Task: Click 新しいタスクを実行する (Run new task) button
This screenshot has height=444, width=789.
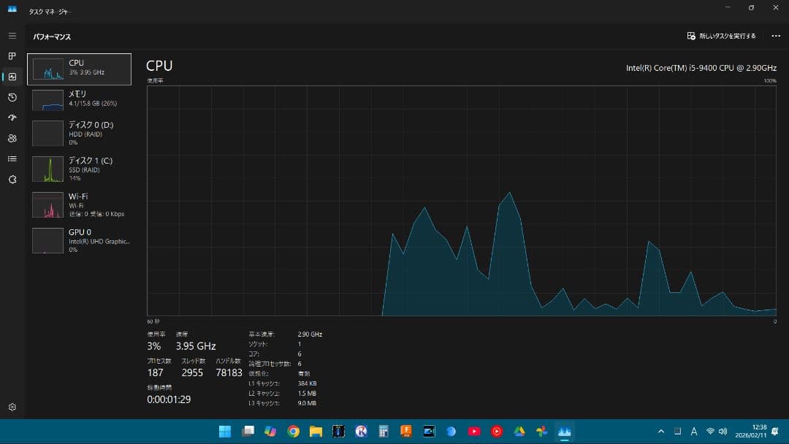Action: (x=721, y=36)
